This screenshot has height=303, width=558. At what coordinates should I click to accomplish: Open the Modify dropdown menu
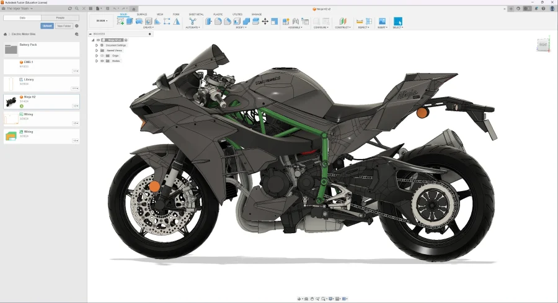point(241,27)
